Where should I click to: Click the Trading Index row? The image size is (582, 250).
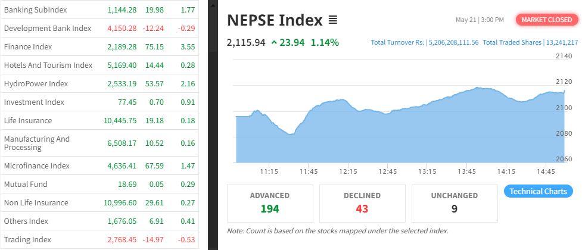pos(28,240)
